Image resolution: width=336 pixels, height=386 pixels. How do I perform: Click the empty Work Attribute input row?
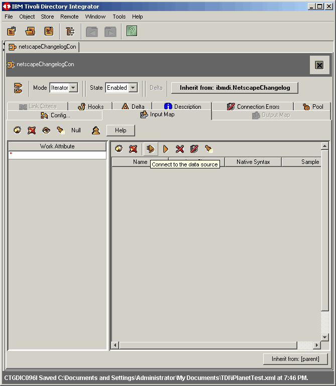(x=57, y=155)
